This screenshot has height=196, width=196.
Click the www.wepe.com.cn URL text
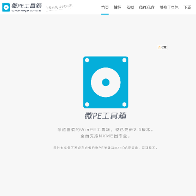pos(26,10)
